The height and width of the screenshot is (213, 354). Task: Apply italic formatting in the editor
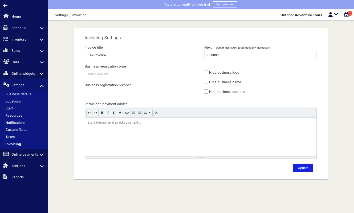coord(108,113)
